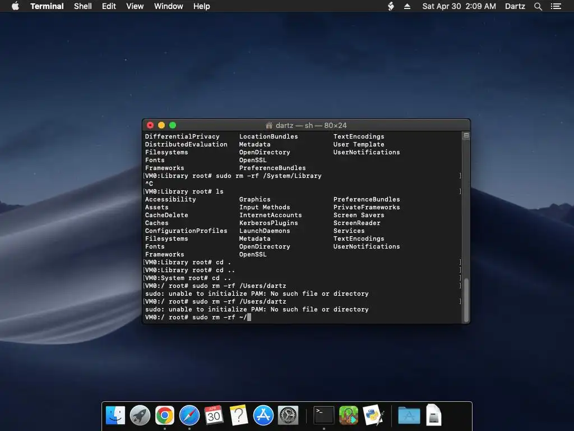This screenshot has width=574, height=431.
Task: Open the Edit menu
Action: (109, 6)
